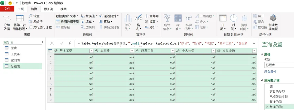Screen dimensions: 294x110
Task: Click the smiley feedback icon in title bar
Action: (10, 3)
